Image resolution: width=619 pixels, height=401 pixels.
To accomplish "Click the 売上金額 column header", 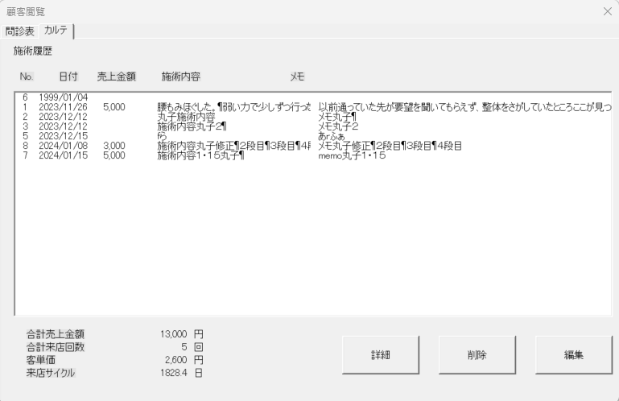I will pos(117,76).
